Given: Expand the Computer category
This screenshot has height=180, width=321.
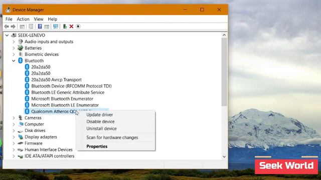Looking at the screenshot, I should tap(14, 124).
